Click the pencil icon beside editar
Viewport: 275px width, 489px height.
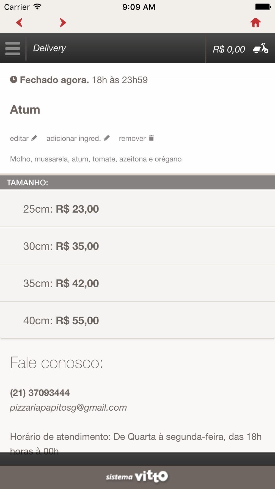pyautogui.click(x=34, y=138)
